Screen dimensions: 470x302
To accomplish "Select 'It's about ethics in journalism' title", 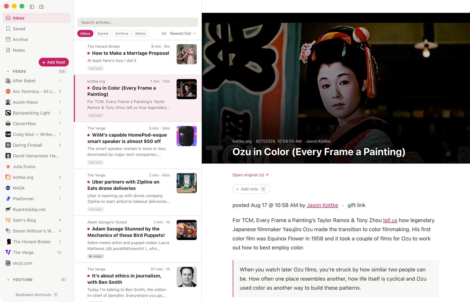I will pos(125,279).
